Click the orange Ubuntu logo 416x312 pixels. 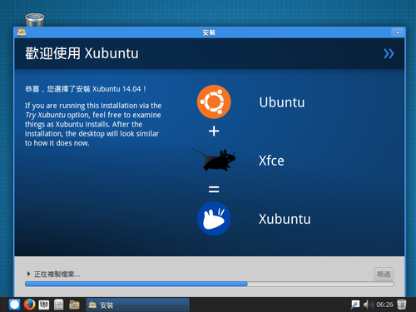(x=214, y=102)
